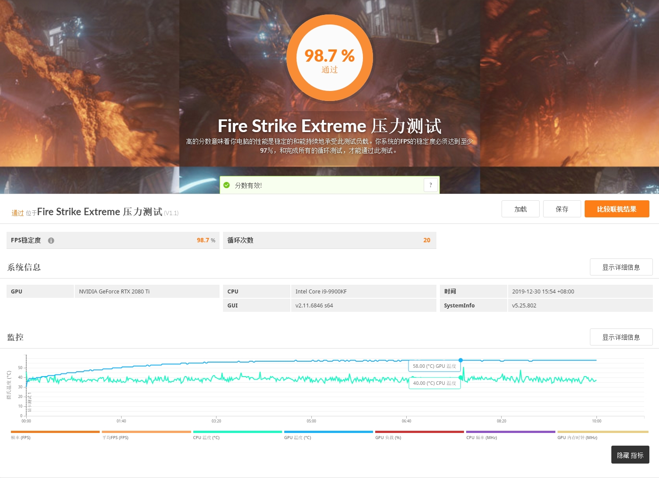
Task: Open 比较联机结果 to compare online
Action: click(x=617, y=209)
